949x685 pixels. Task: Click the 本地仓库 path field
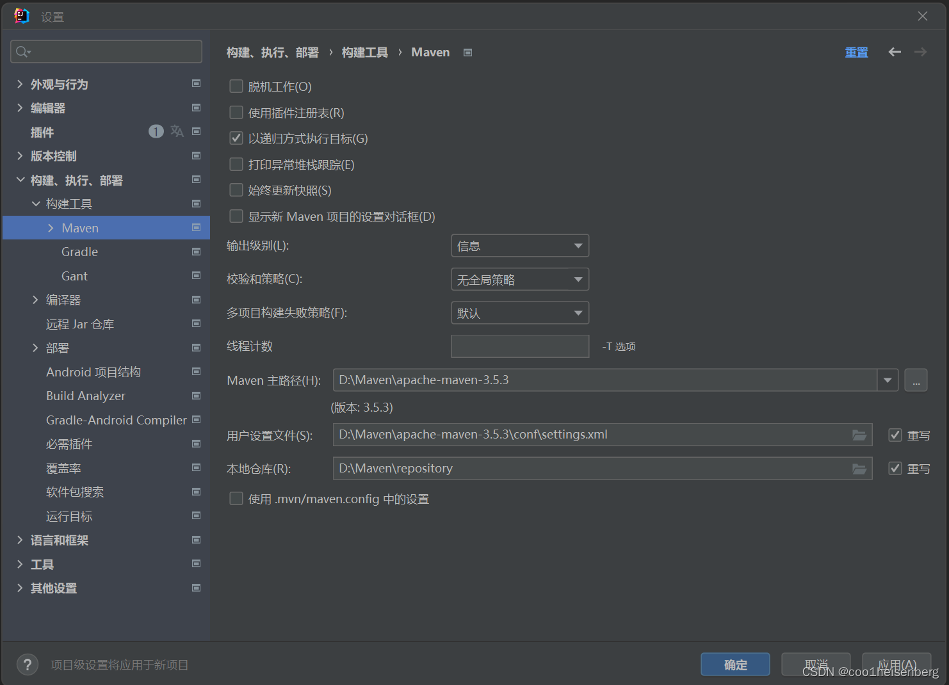tap(603, 469)
